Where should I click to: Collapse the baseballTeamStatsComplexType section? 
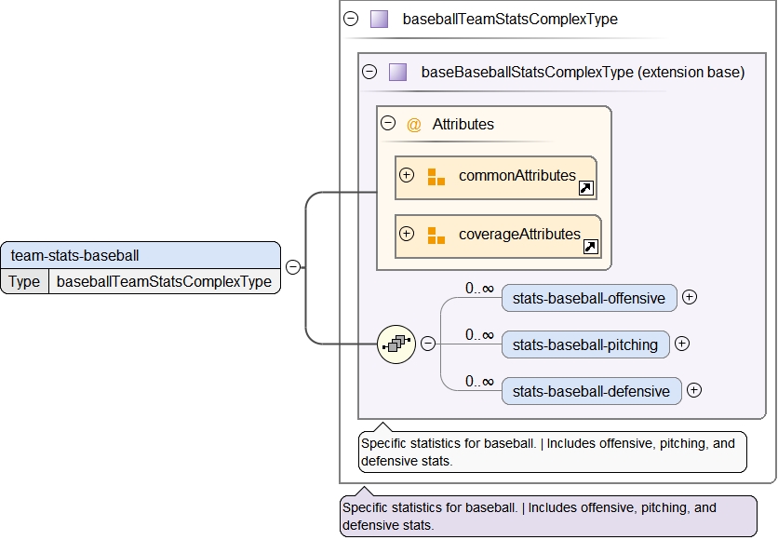pyautogui.click(x=351, y=19)
